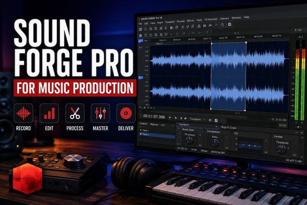Image resolution: width=307 pixels, height=205 pixels.
Task: Click inside the highlighted waveform selection
Action: pos(229,76)
